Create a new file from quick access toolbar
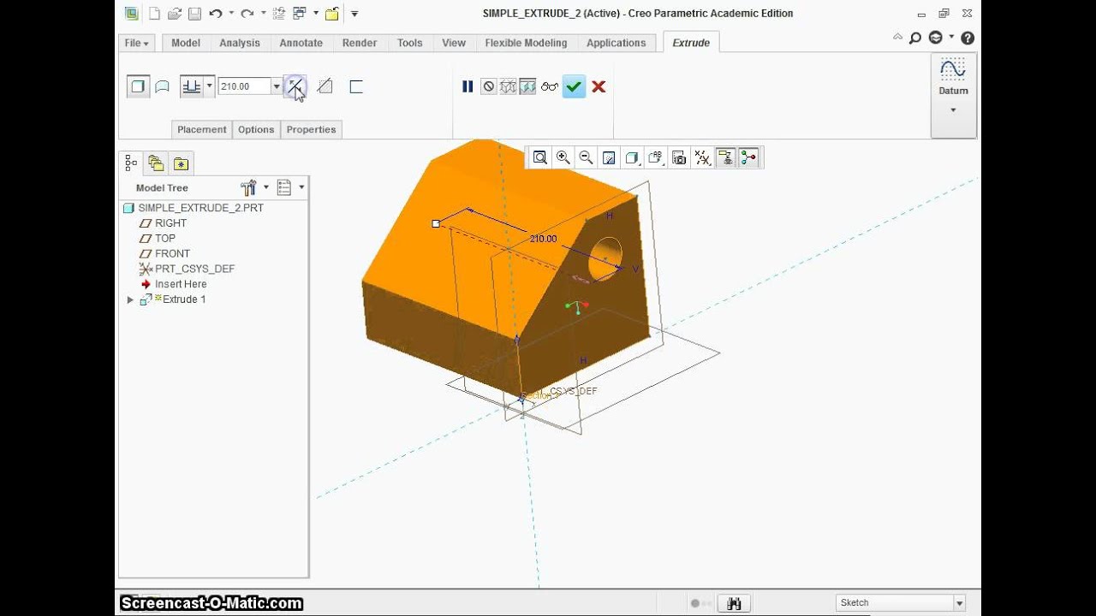Viewport: 1096px width, 616px height. tap(154, 14)
